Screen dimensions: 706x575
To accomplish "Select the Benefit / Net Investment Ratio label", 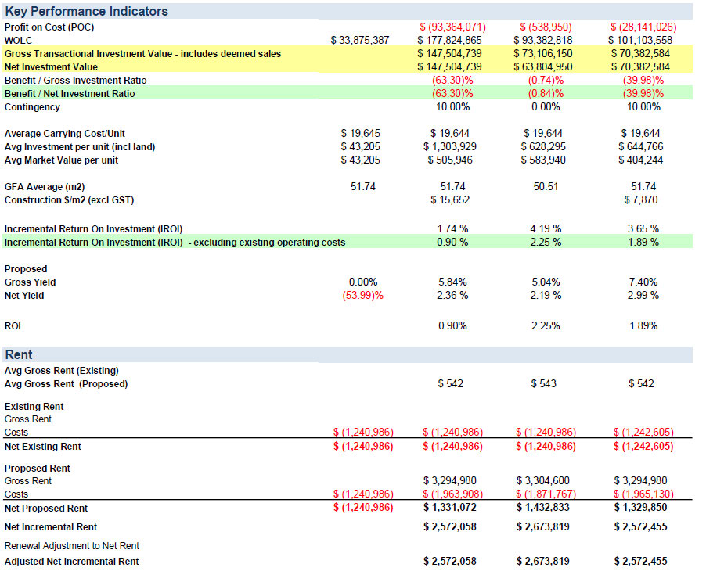I will tap(70, 94).
